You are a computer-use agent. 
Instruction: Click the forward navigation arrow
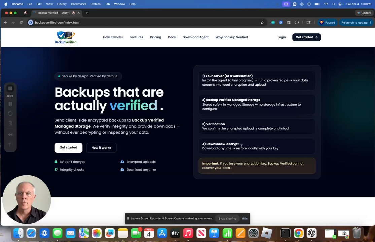(13, 23)
